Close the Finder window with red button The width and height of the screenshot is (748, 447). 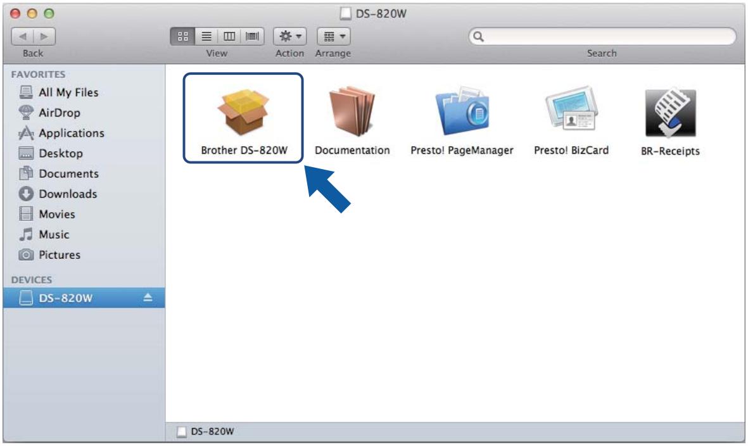[x=15, y=13]
